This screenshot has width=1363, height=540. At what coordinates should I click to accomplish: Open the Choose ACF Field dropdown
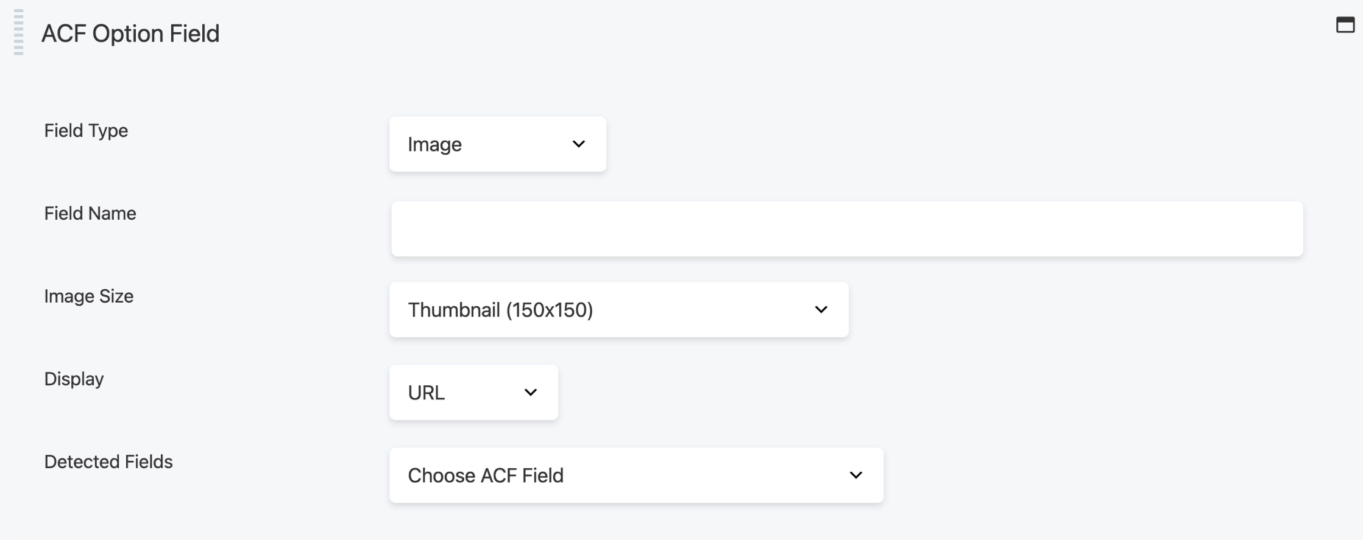635,475
